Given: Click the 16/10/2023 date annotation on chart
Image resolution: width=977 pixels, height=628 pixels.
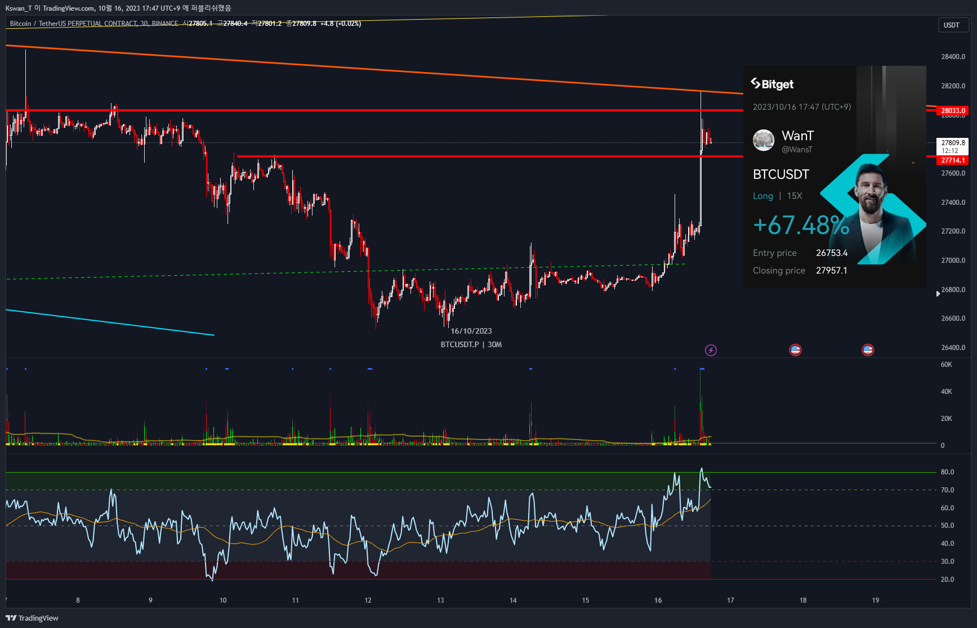Looking at the screenshot, I should (x=471, y=331).
